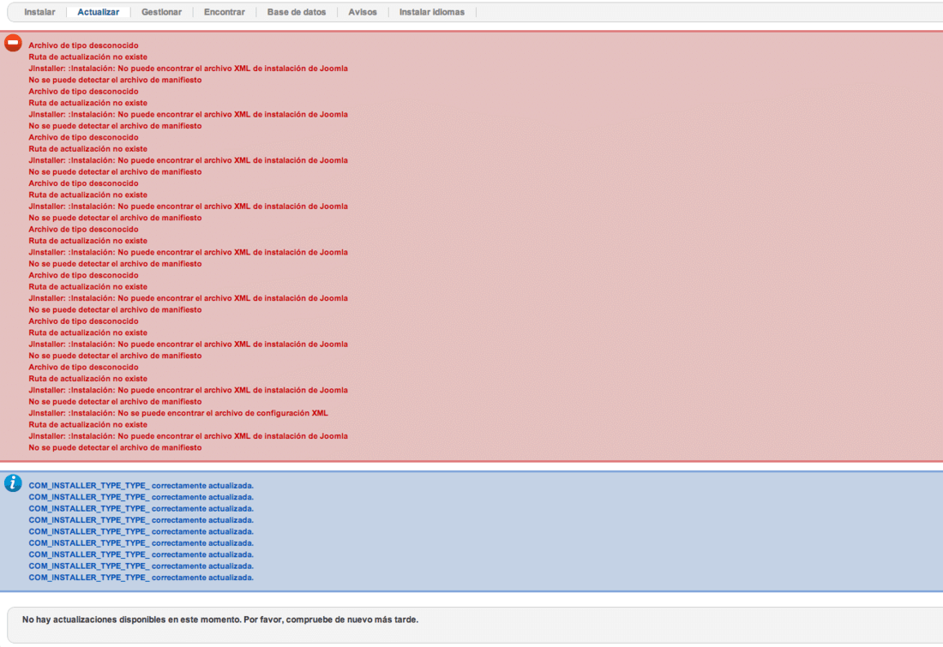Open the Base de datos tab
The width and height of the screenshot is (943, 647).
[x=297, y=12]
